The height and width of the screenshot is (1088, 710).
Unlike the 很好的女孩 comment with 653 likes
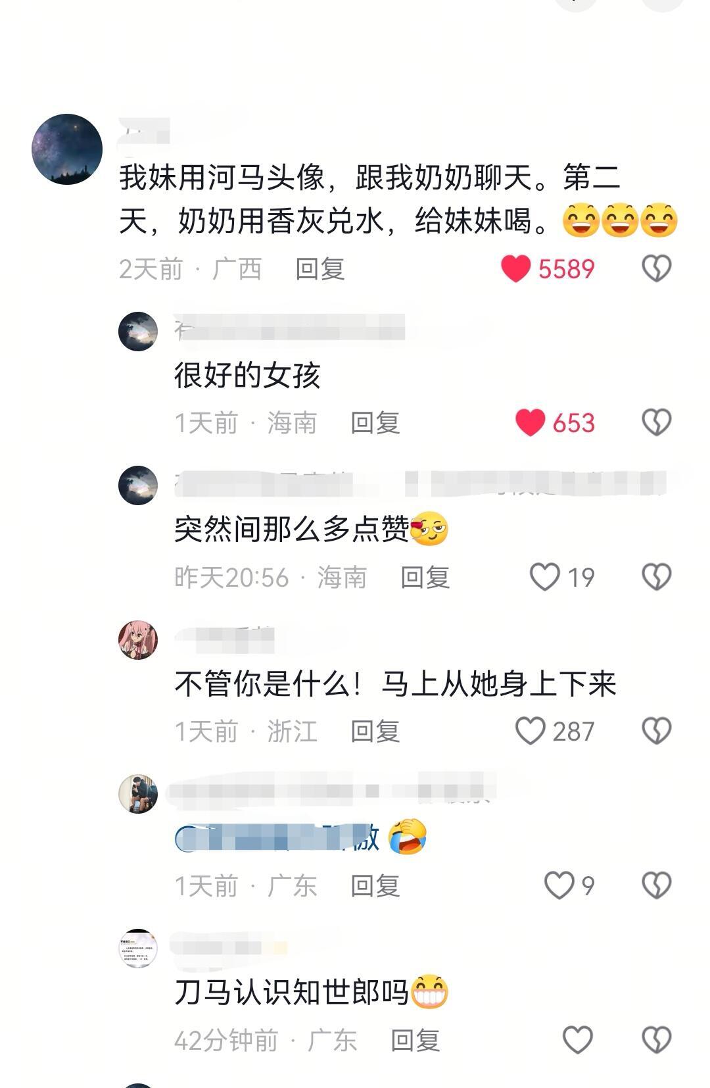pyautogui.click(x=530, y=422)
